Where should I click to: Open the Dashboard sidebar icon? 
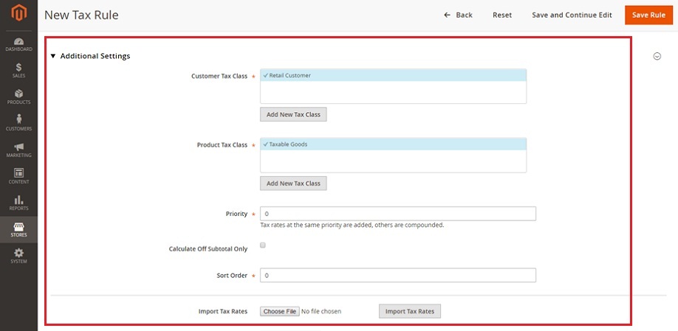coord(18,44)
